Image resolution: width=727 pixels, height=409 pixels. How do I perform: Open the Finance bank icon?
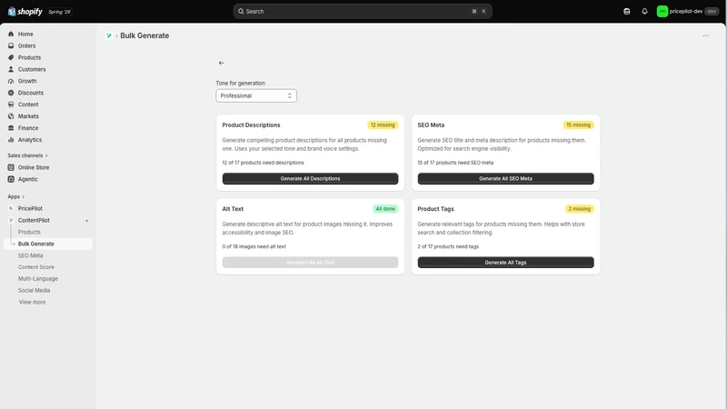click(11, 128)
